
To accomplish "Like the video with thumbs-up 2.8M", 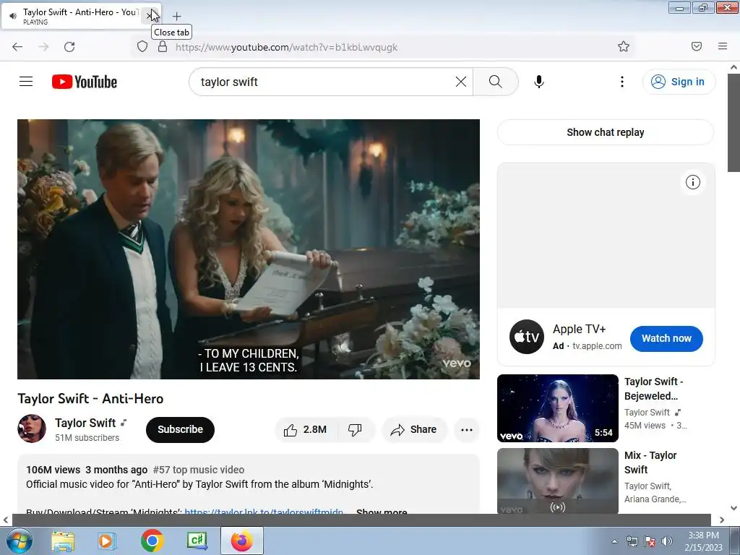I will click(305, 429).
